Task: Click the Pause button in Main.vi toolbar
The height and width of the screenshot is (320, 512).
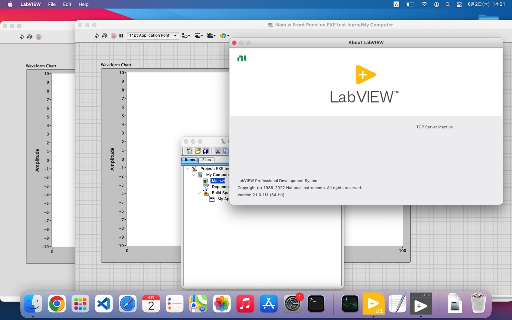Action: pyautogui.click(x=121, y=36)
